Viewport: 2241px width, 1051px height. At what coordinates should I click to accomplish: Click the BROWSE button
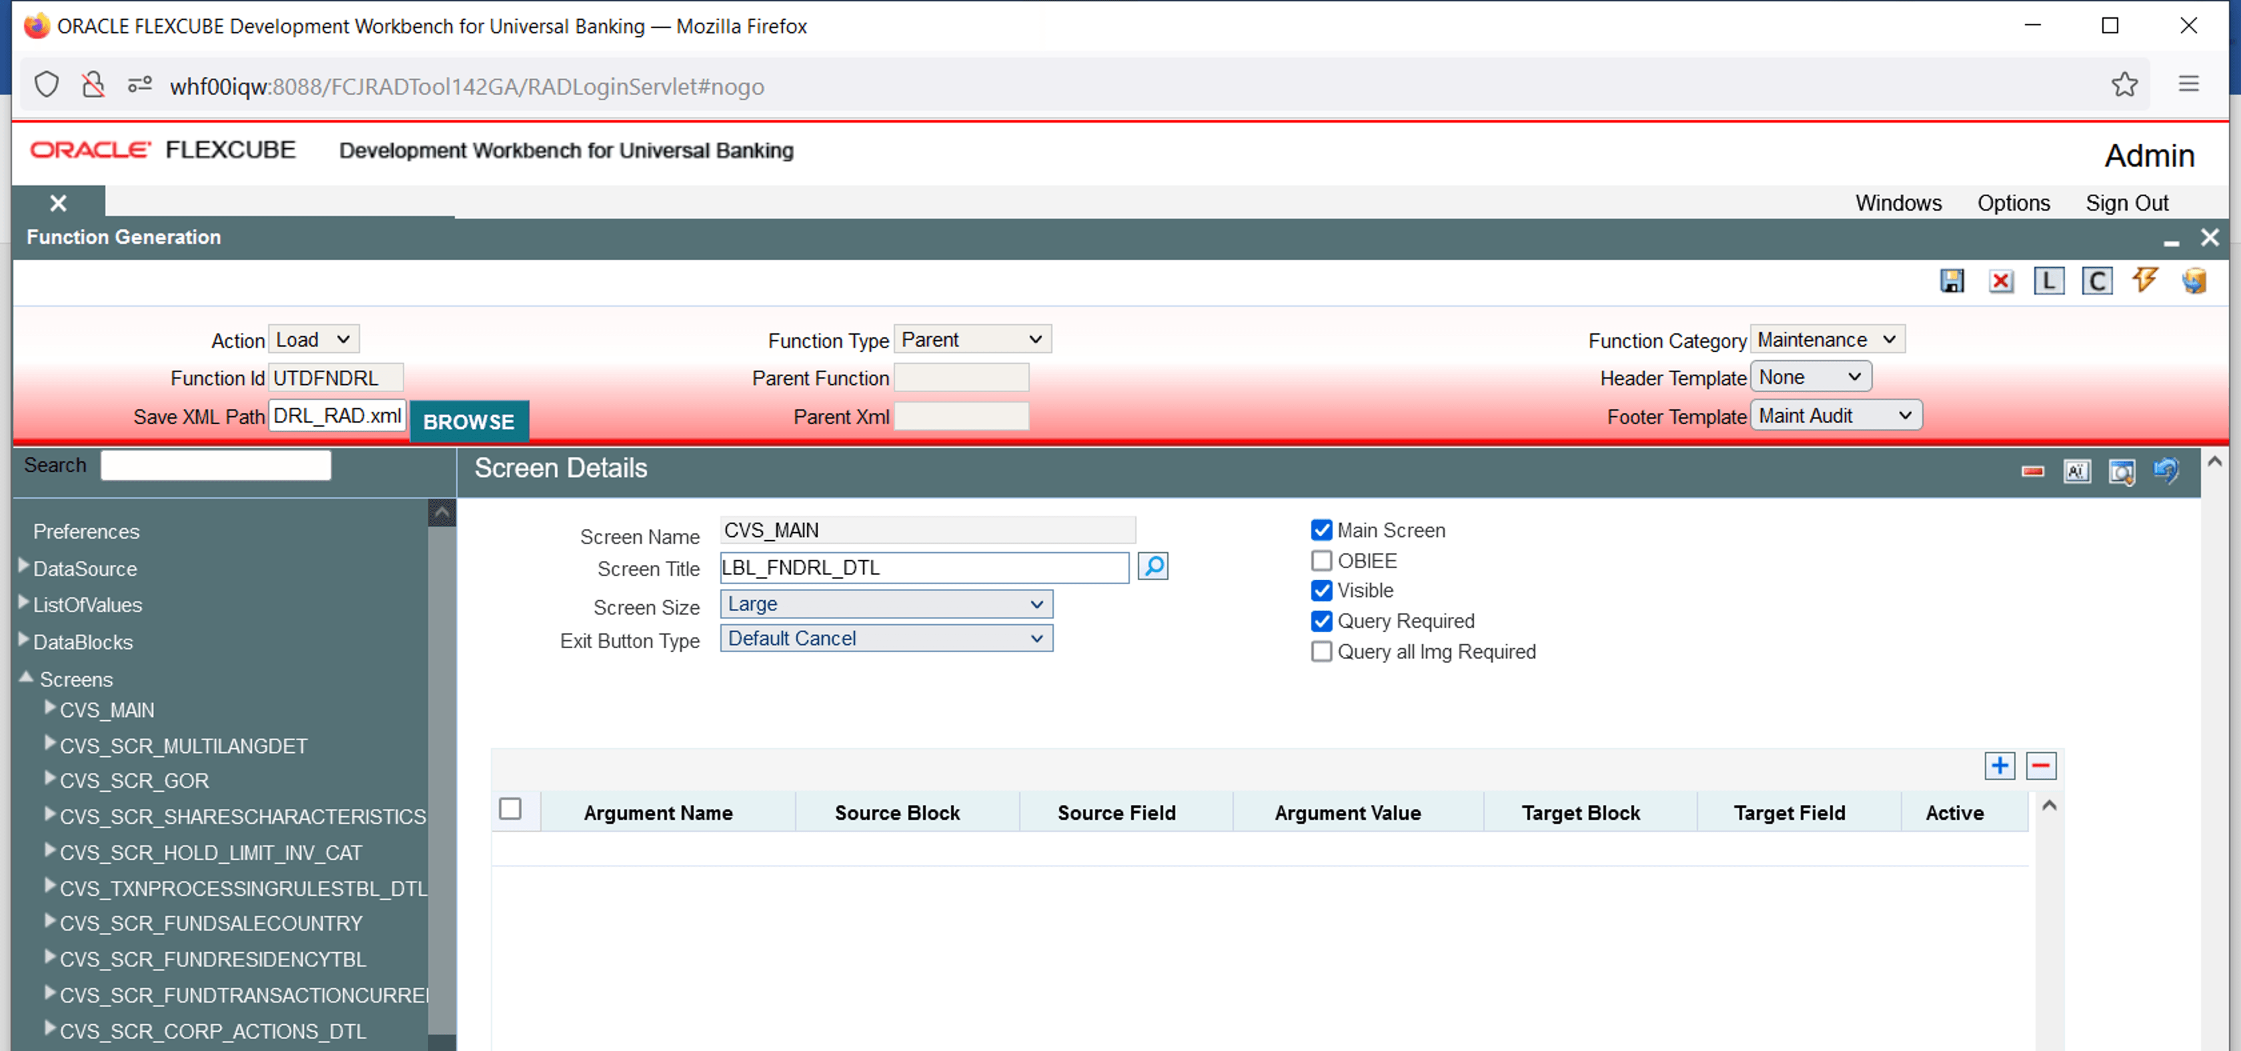pos(468,421)
